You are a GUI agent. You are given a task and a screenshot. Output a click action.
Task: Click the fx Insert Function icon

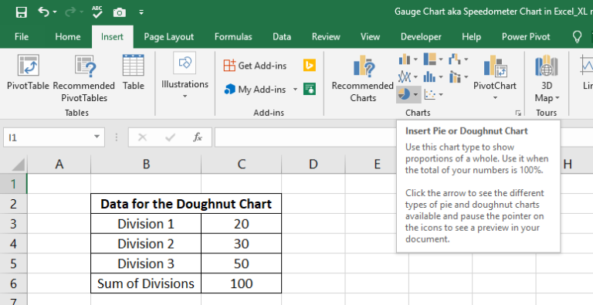(x=198, y=137)
